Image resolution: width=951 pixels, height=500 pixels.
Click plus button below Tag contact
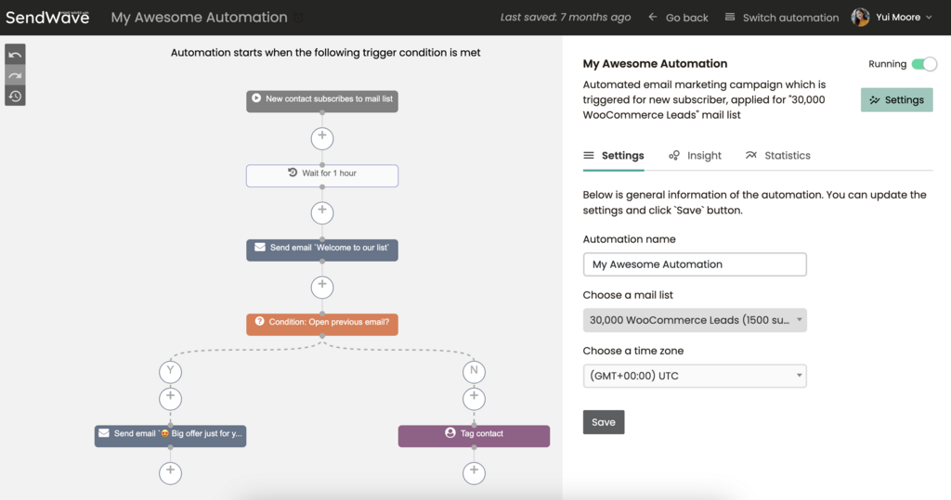click(x=475, y=472)
